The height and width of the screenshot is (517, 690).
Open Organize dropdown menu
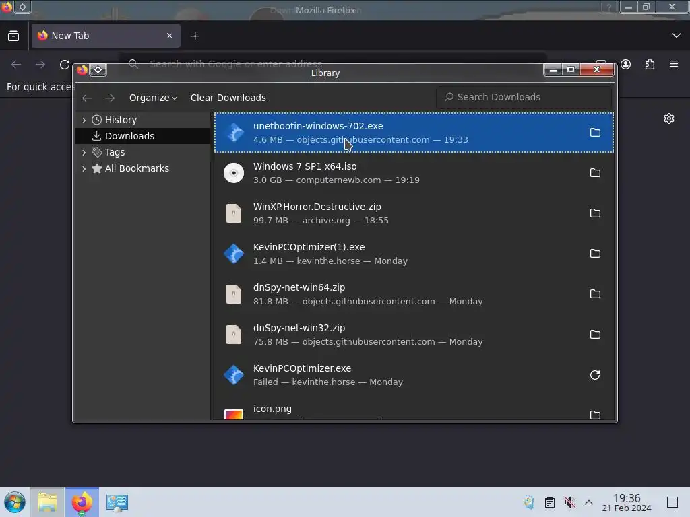(x=153, y=98)
